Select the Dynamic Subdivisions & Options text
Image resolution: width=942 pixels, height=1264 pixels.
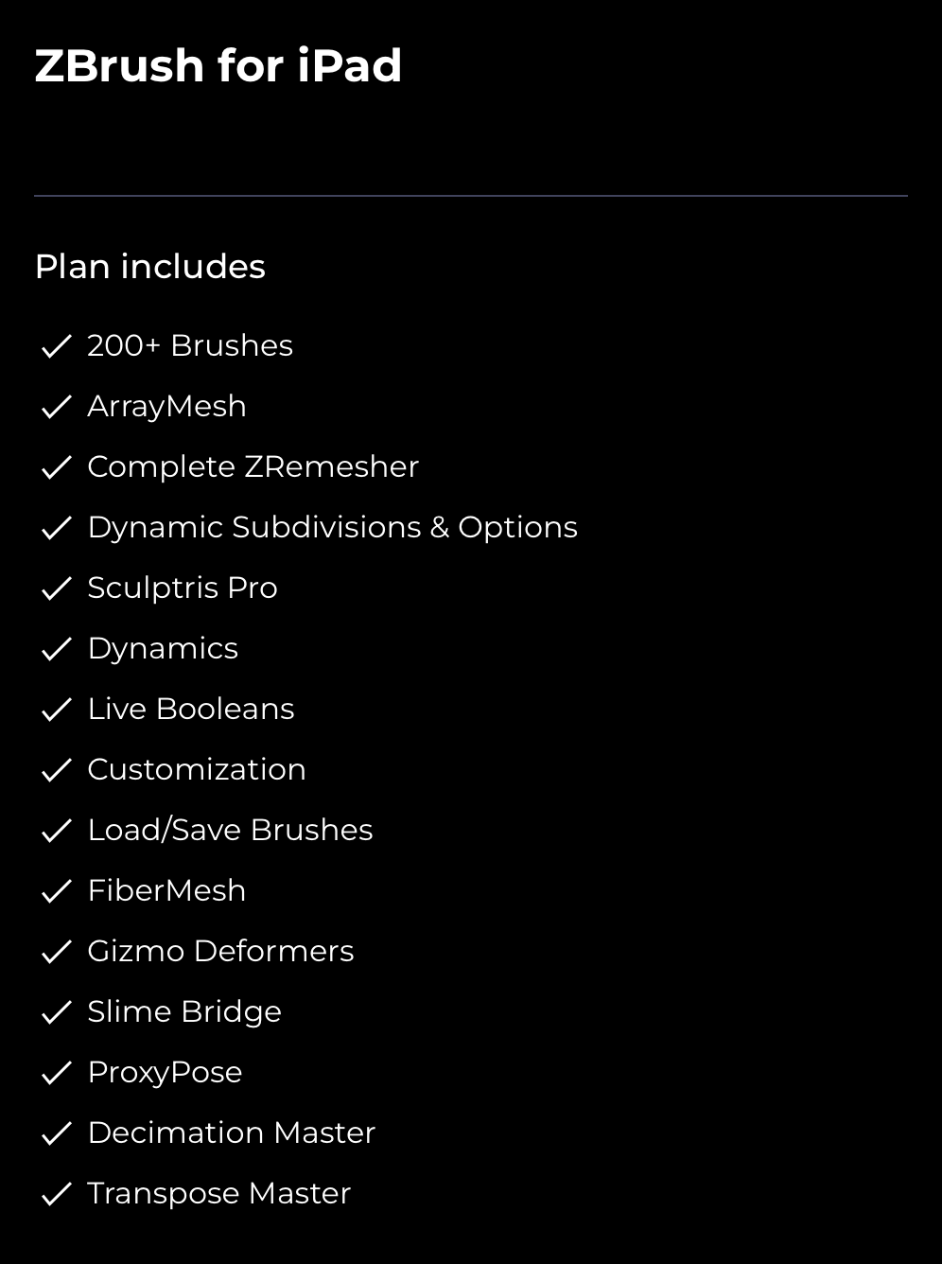[332, 527]
